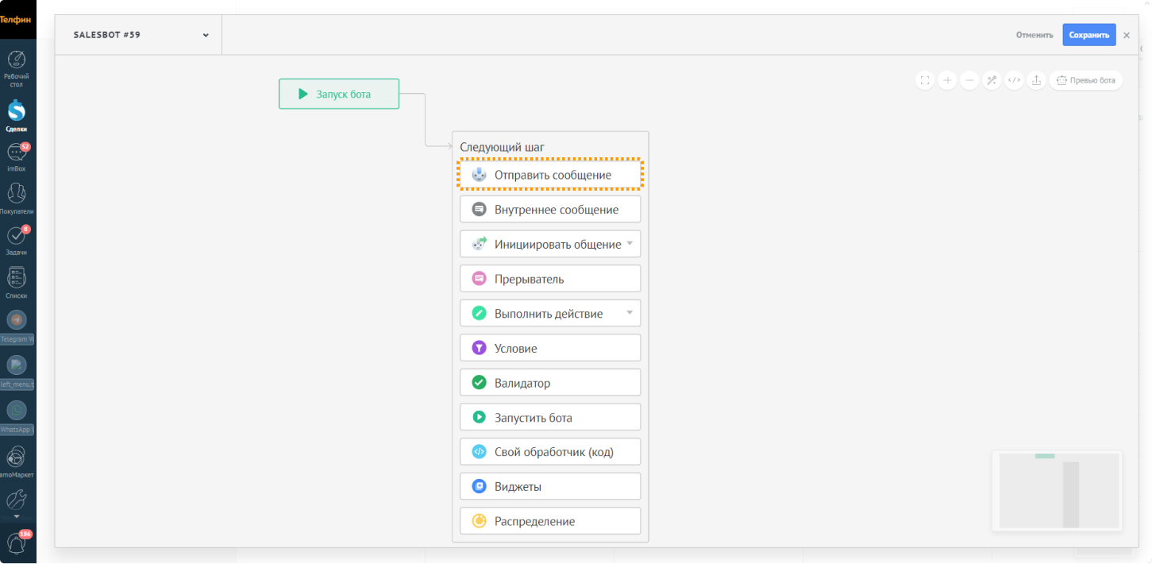The width and height of the screenshot is (1152, 564).
Task: Choose the Валидатор step option
Action: pyautogui.click(x=550, y=383)
